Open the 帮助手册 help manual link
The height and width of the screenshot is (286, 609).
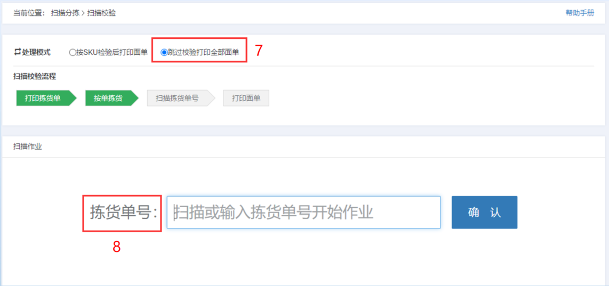[580, 13]
